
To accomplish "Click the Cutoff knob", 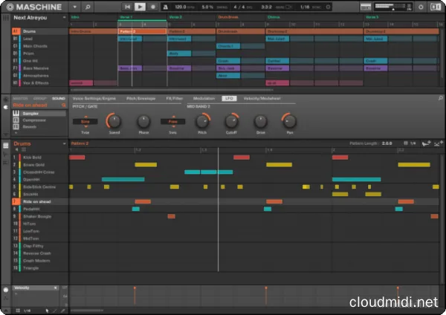I will [231, 121].
